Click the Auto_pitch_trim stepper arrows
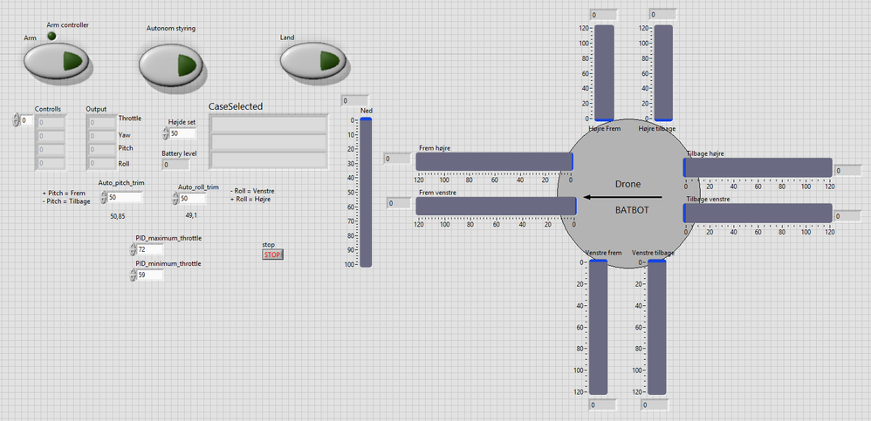Screen dimensions: 871x421 (102, 198)
